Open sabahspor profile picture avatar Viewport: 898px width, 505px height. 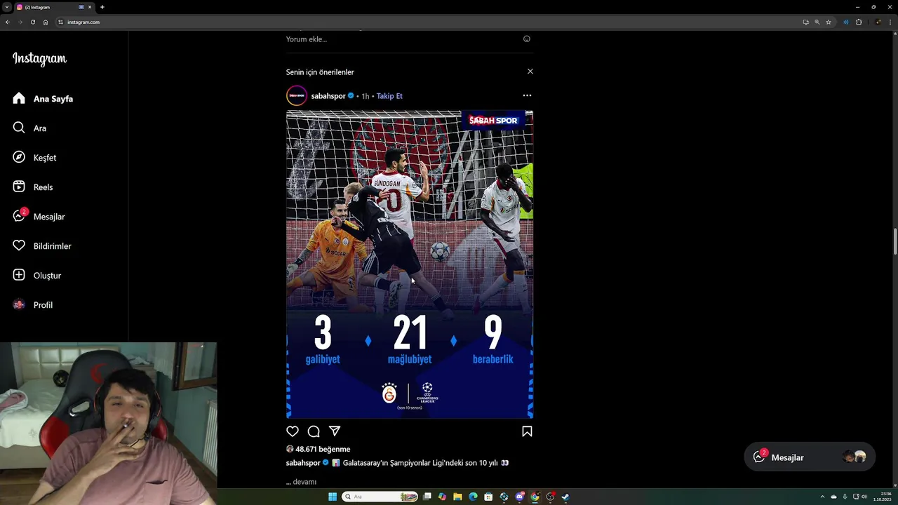click(x=297, y=96)
